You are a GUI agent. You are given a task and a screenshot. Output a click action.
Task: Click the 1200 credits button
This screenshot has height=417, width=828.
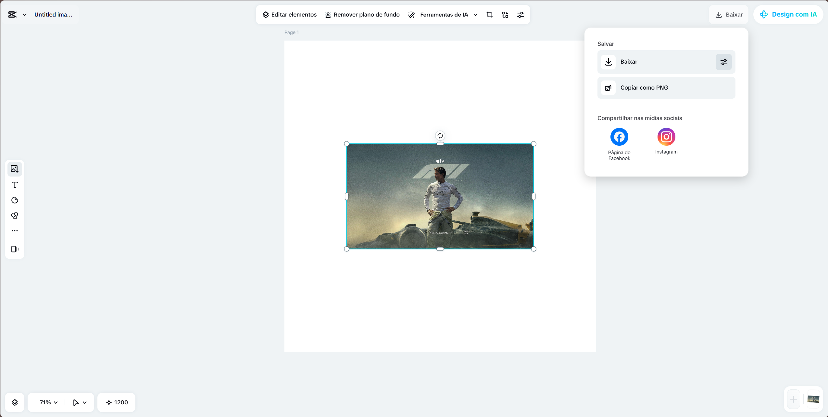(117, 402)
